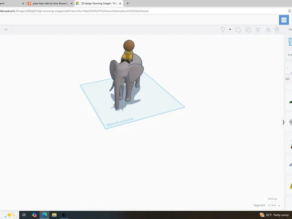Open the dropdown arrow beside the Notes pin

(230, 29)
